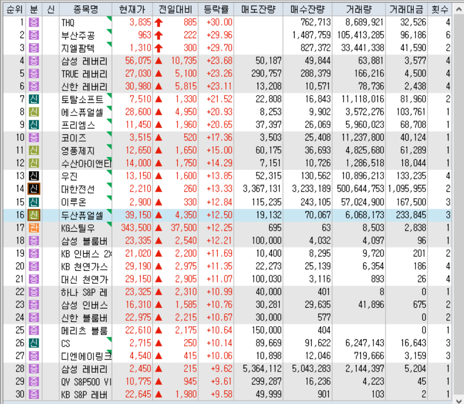Select the KB 천연가스 stock name
The width and height of the screenshot is (464, 404).
pos(84,267)
